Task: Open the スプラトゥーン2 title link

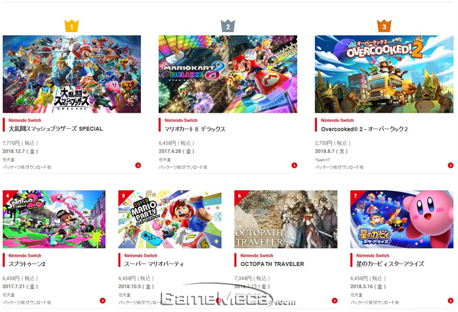Action: 27,264
